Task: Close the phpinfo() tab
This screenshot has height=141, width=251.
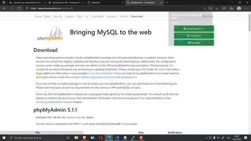Action: click(x=122, y=3)
